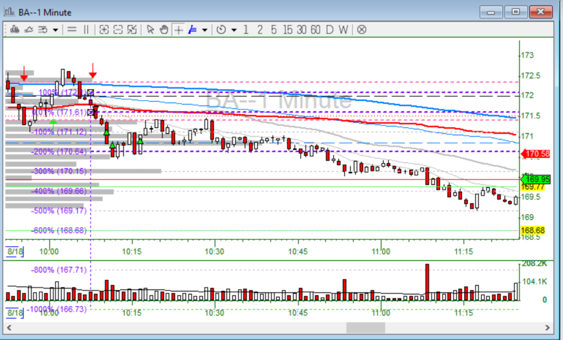Click the scrollbar right arrow
563x340 pixels.
[546, 328]
